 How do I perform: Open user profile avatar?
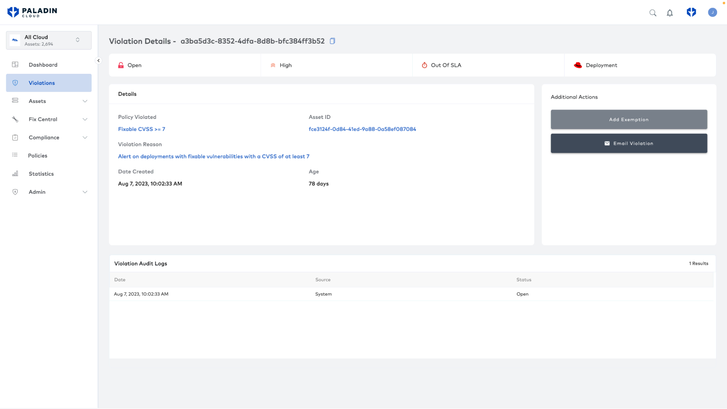pyautogui.click(x=712, y=12)
